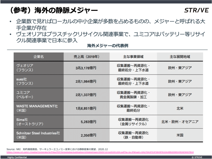
Task: Select the second bullet about ヴェオリア and ユミコア
Action: [111, 37]
